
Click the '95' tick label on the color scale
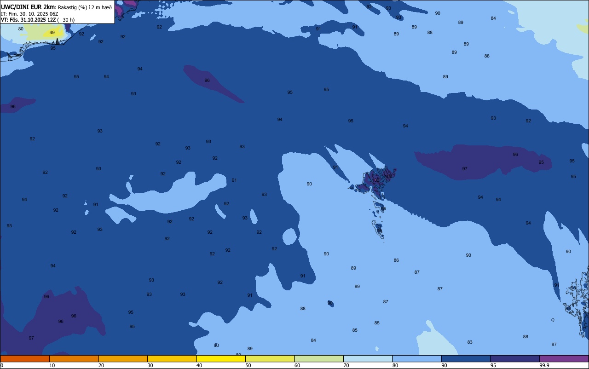(493, 365)
